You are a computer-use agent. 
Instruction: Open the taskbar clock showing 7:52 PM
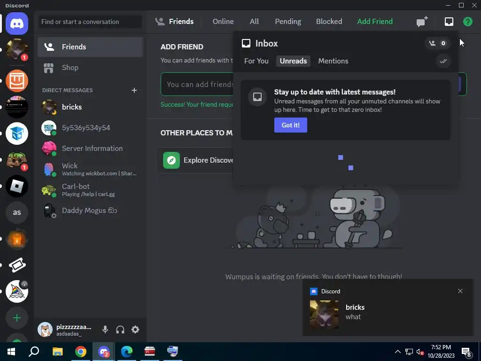(x=441, y=352)
